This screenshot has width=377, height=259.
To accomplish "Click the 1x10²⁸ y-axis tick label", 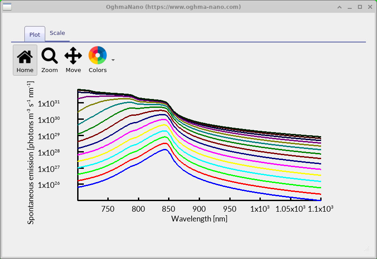I will tap(49, 152).
